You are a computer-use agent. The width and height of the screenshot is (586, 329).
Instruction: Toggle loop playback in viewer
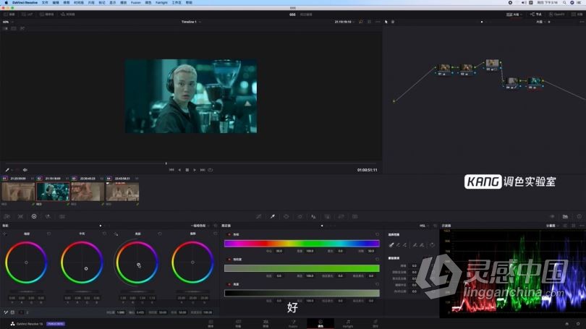pos(211,170)
